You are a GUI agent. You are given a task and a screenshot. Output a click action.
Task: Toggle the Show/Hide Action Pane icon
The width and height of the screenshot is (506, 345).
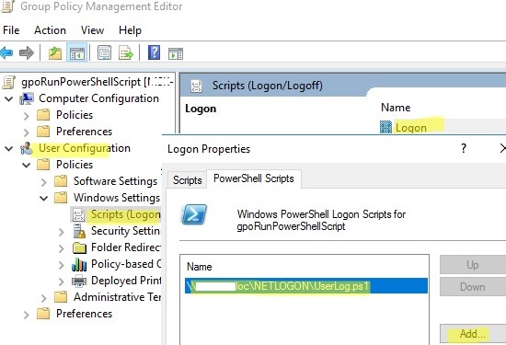coord(176,53)
